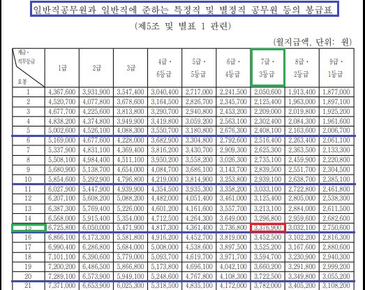Click the cell with value 6,568,000

point(62,219)
